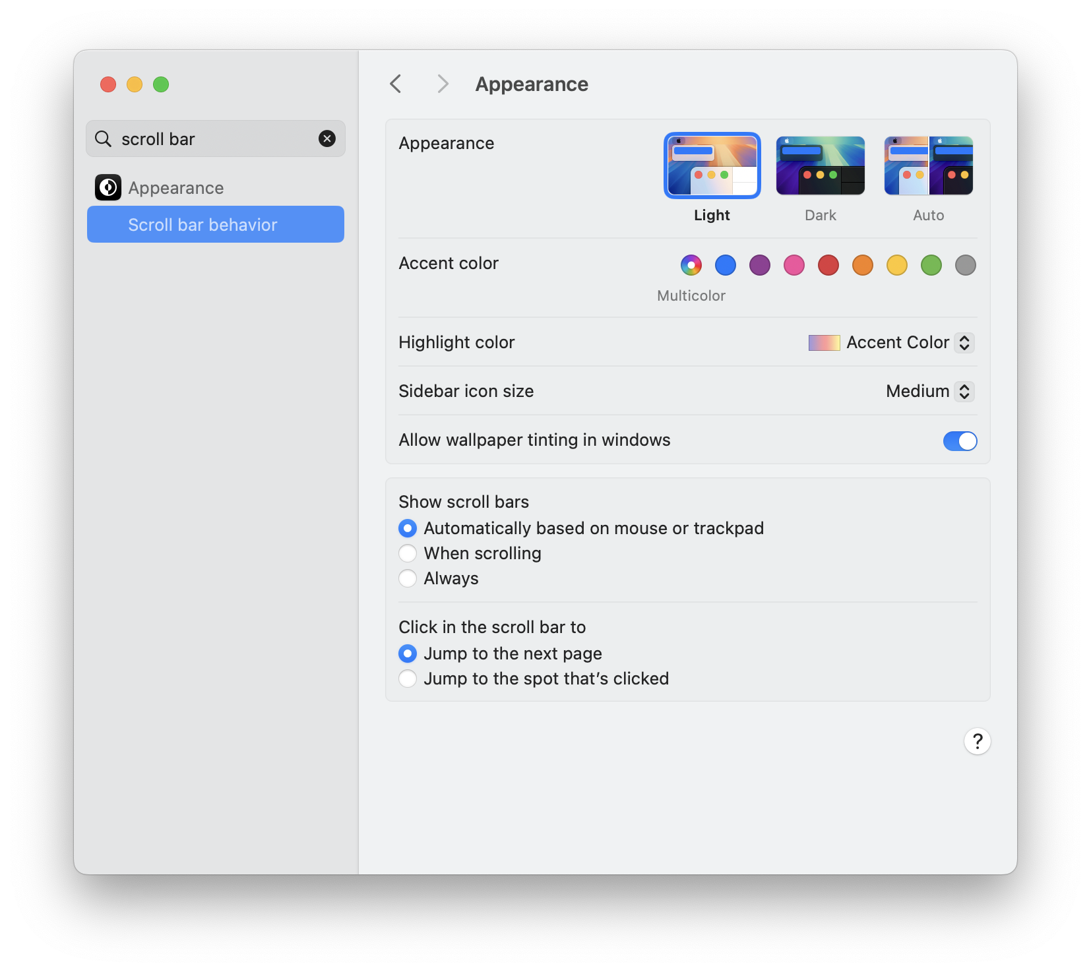Screen dimensions: 1091x972
Task: Select the Always show scroll bars option
Action: pos(408,578)
